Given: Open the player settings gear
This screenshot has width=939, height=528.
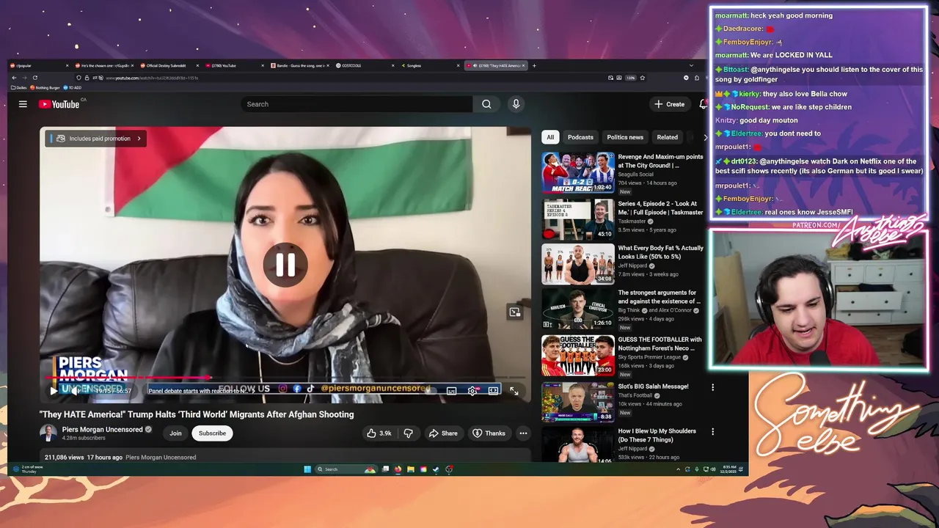Looking at the screenshot, I should [472, 391].
